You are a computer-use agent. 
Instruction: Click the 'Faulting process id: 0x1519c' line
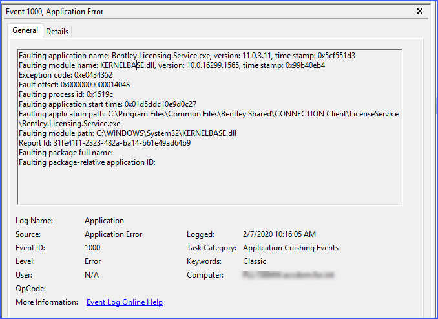66,94
